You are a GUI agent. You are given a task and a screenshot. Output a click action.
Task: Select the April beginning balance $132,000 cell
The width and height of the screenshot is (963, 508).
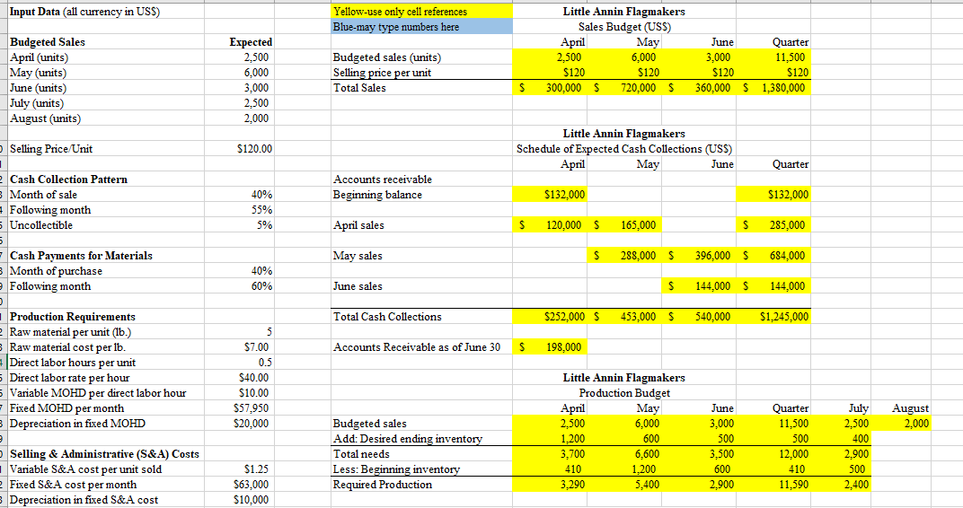[551, 195]
